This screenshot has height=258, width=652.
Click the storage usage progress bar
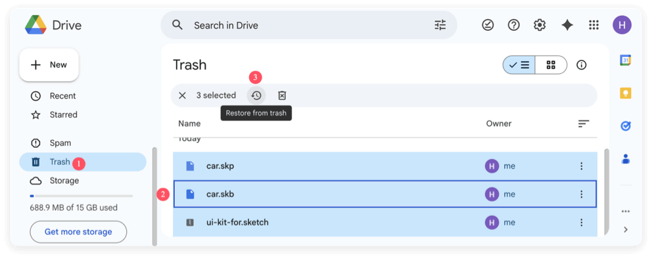pos(81,196)
